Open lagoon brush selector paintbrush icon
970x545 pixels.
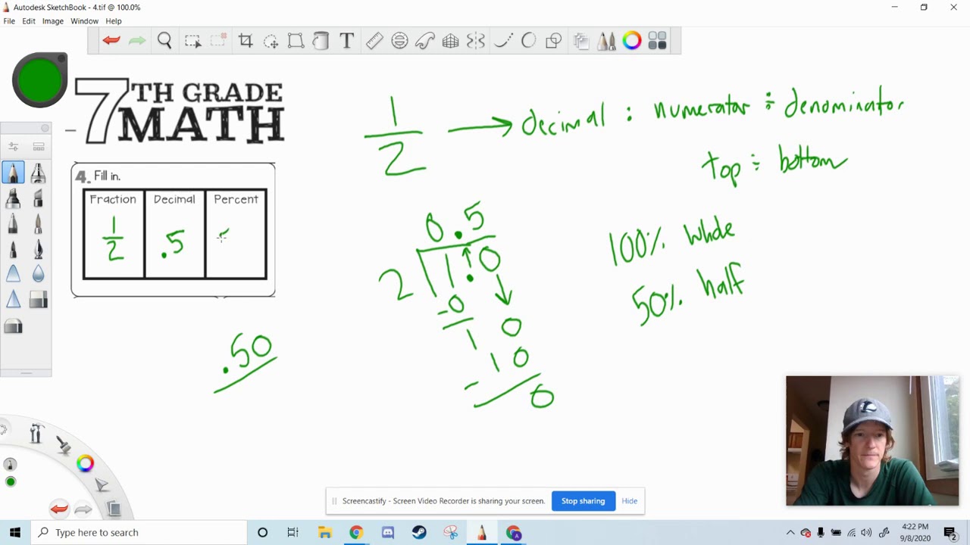click(64, 445)
